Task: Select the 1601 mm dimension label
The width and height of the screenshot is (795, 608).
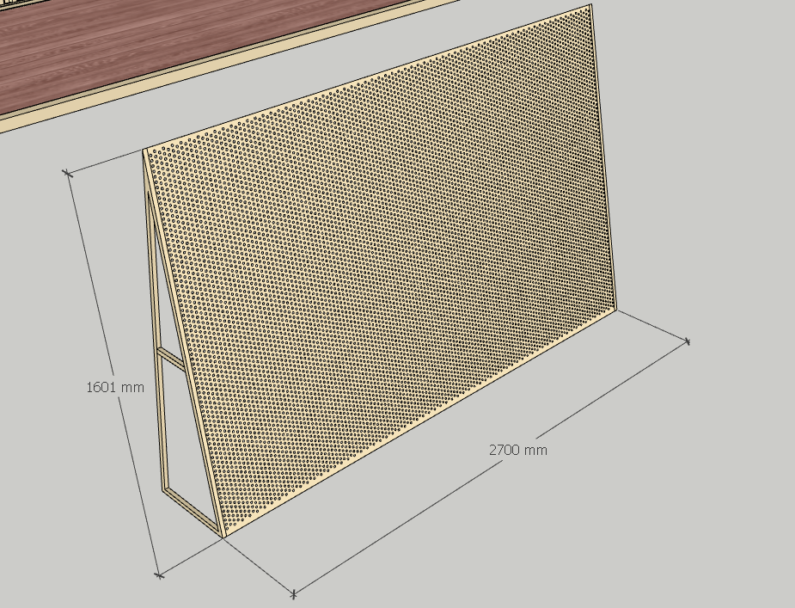Action: [x=115, y=387]
